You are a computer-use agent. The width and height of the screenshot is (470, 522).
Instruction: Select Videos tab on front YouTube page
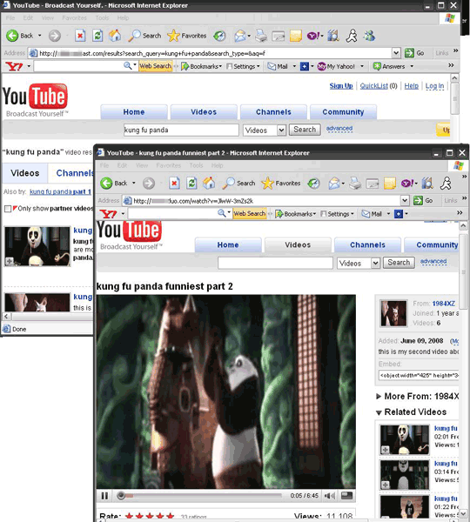298,244
